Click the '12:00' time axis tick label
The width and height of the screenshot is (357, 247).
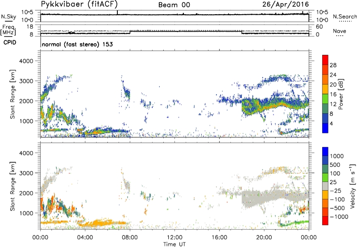[174, 238]
